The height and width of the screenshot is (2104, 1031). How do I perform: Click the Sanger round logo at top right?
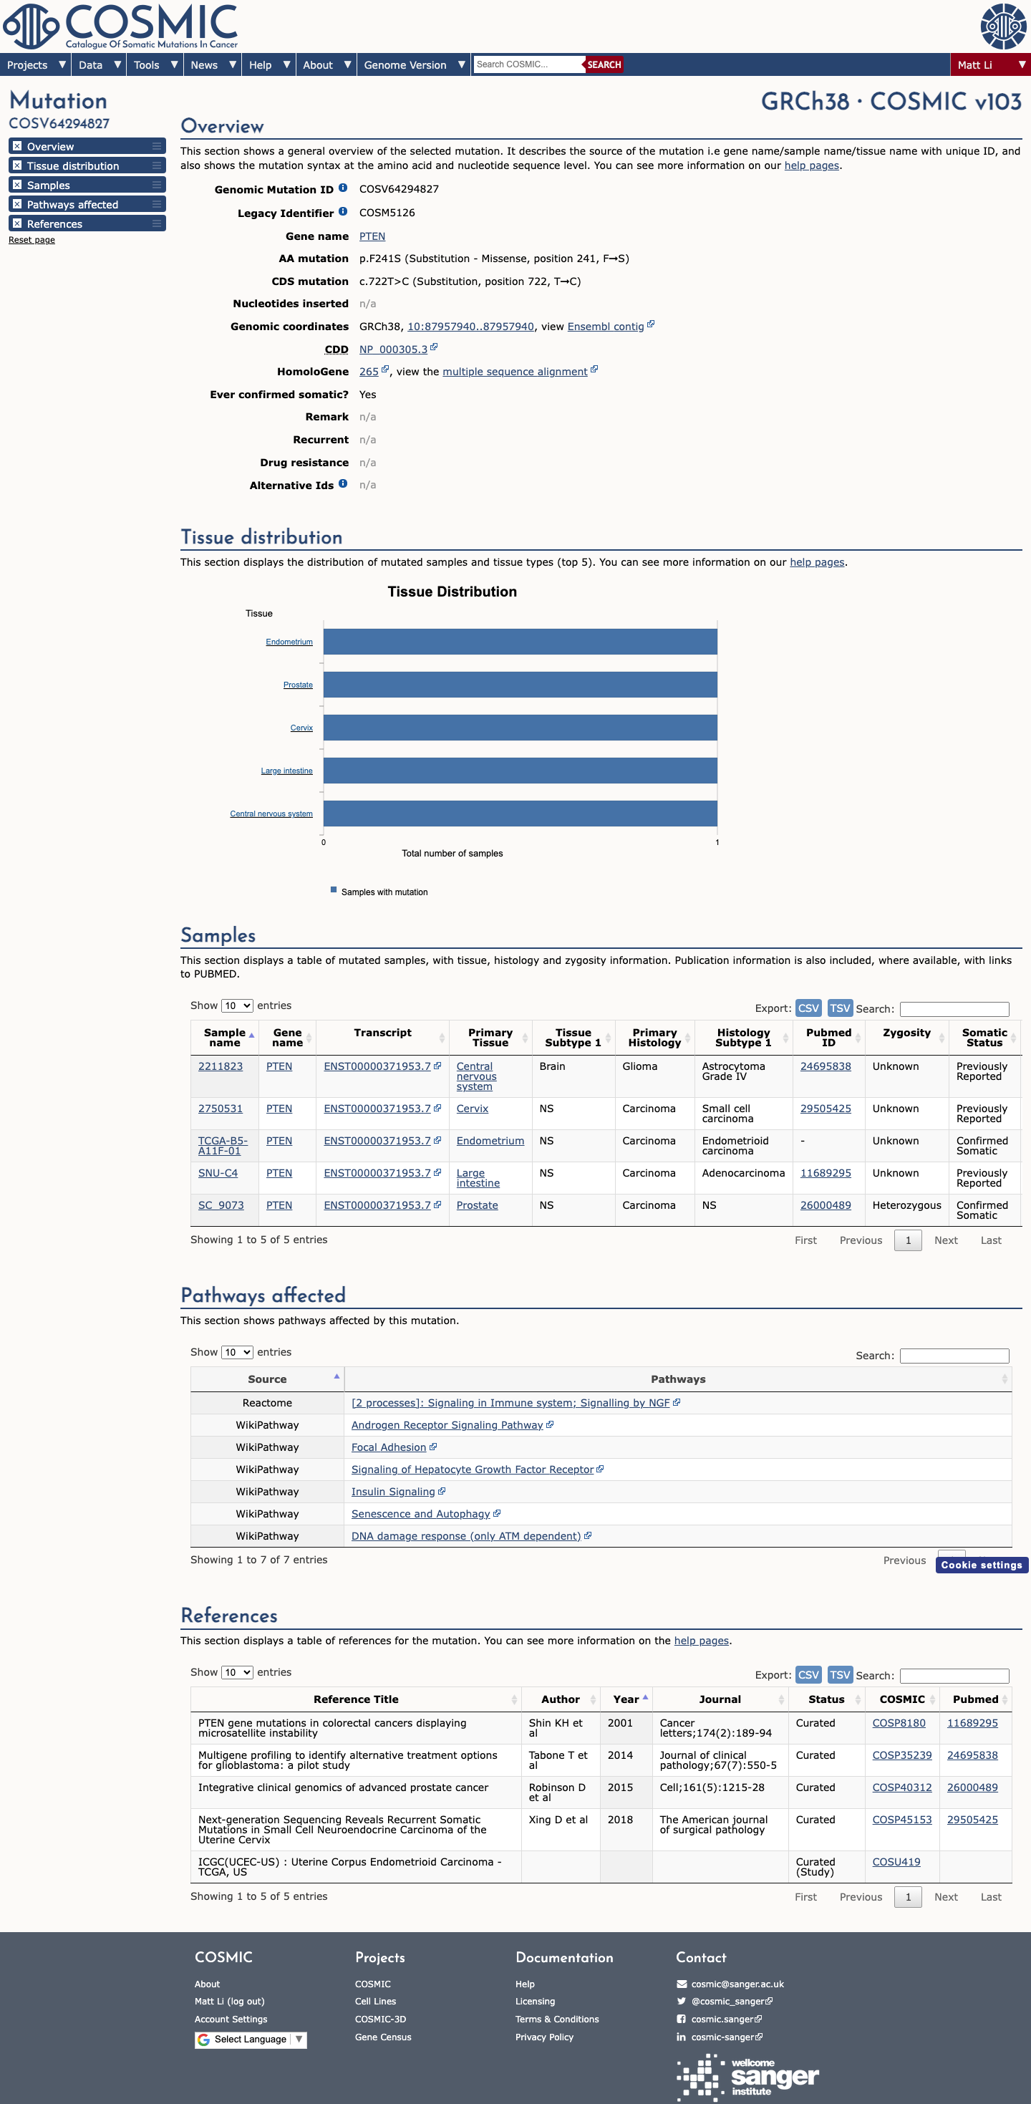(1003, 26)
